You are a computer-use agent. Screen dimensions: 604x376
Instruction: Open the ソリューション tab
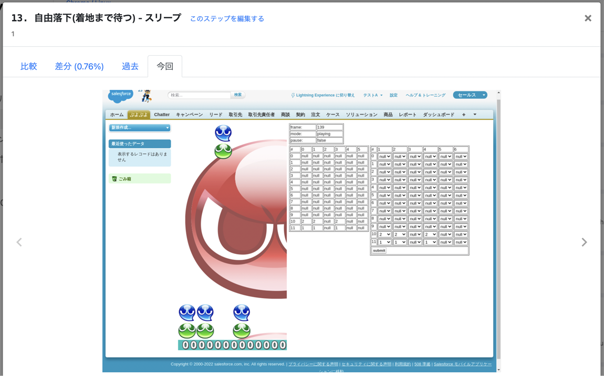pos(361,115)
